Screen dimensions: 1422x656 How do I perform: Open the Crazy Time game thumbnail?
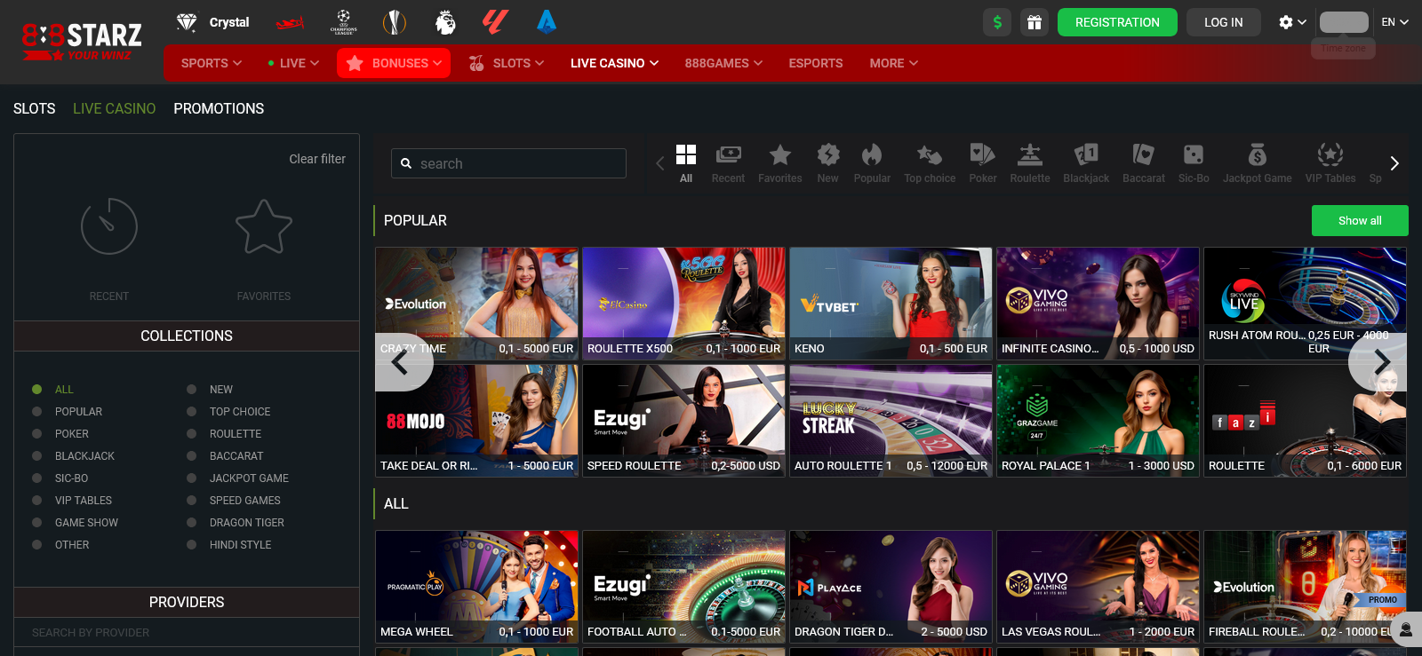[476, 304]
